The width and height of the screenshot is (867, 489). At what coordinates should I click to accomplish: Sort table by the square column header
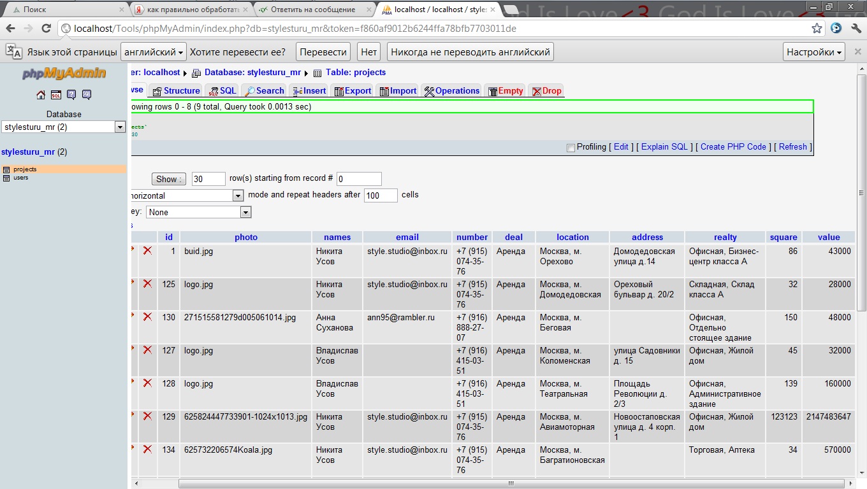coord(783,237)
